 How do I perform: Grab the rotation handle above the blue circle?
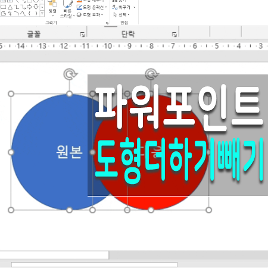click(70, 74)
